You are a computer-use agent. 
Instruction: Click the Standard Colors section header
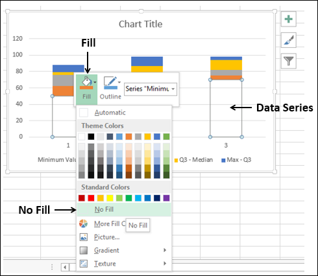coord(124,187)
